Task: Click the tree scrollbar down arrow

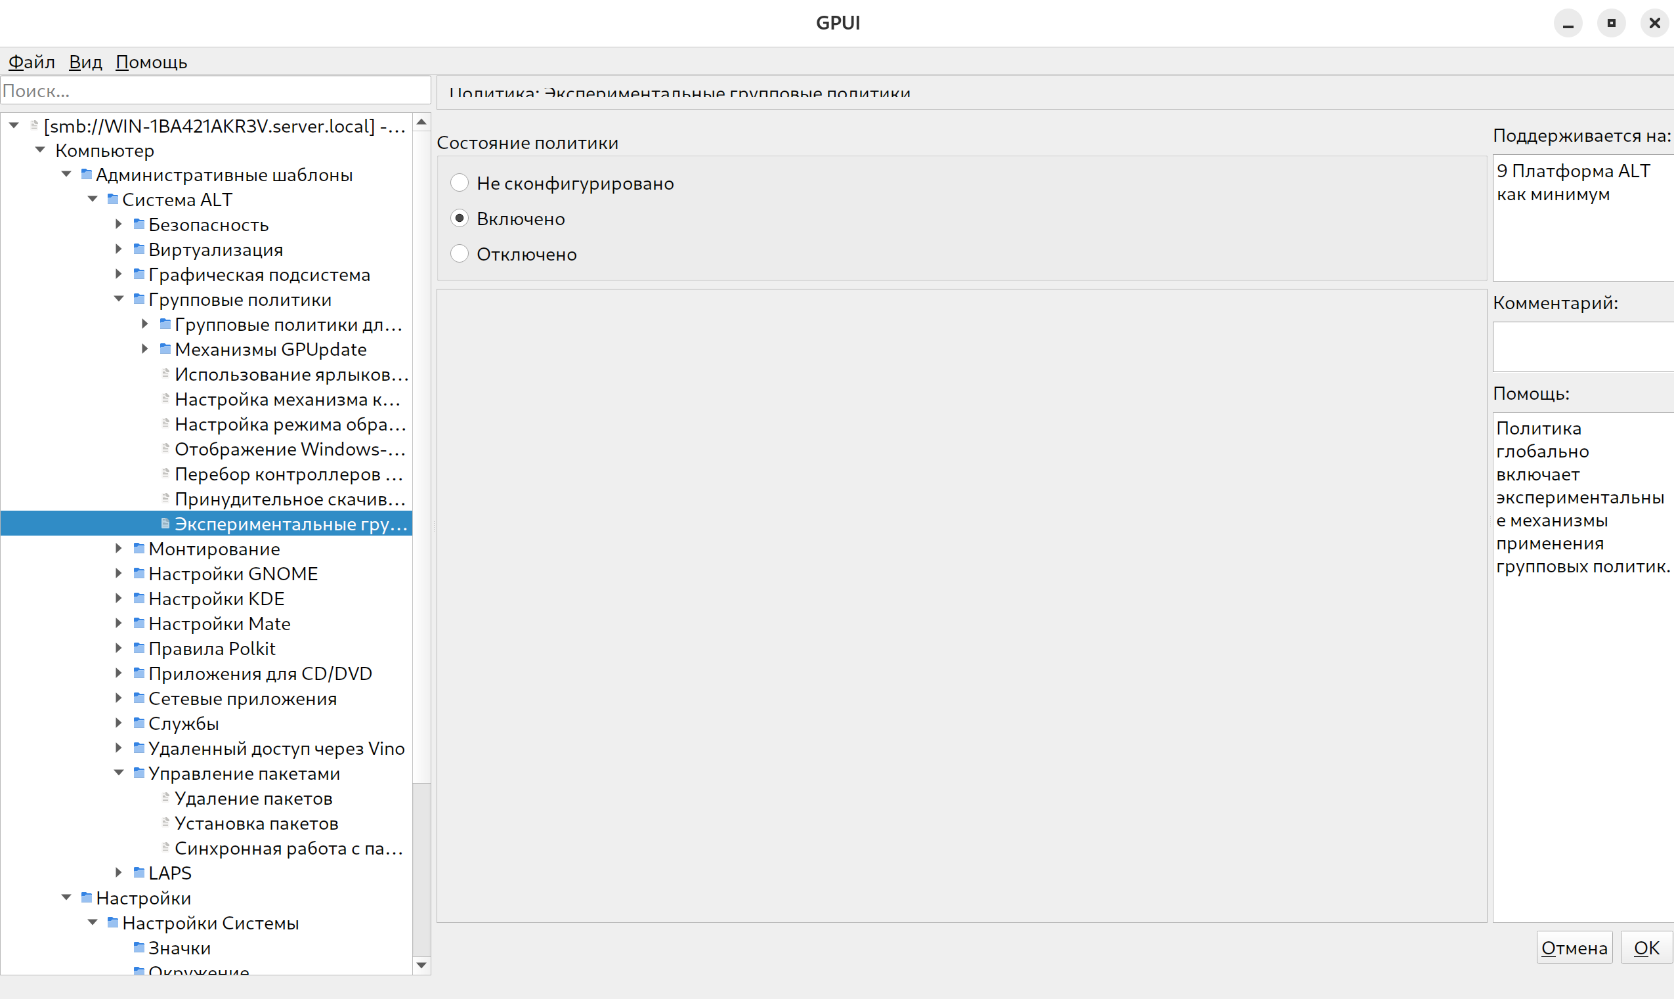Action: pyautogui.click(x=421, y=965)
